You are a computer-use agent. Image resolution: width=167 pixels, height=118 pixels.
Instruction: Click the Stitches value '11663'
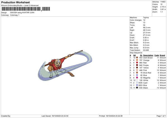coord(163,2)
